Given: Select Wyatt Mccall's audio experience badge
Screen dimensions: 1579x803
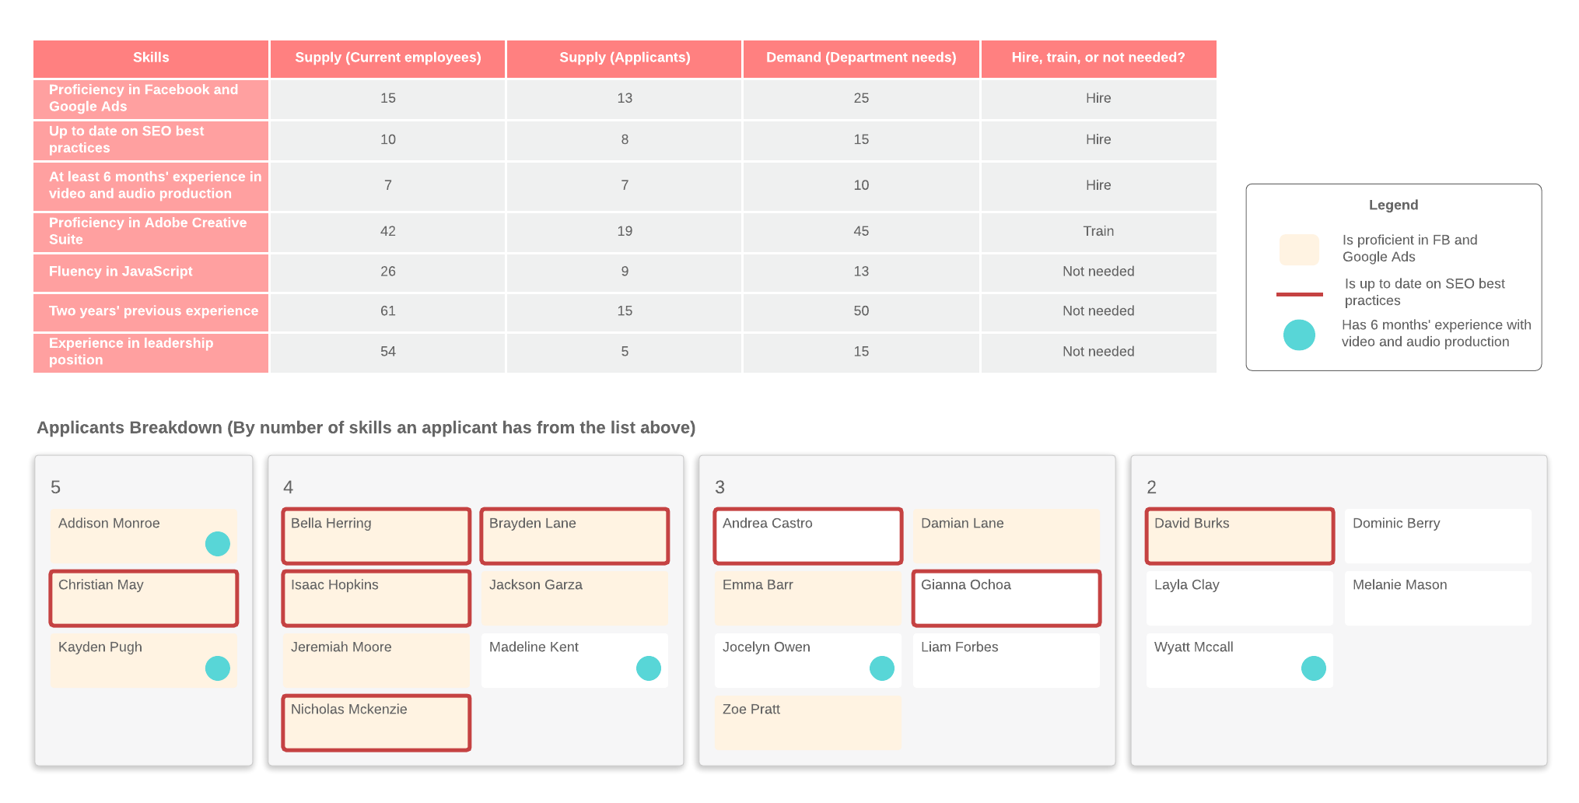Looking at the screenshot, I should click(x=1314, y=668).
